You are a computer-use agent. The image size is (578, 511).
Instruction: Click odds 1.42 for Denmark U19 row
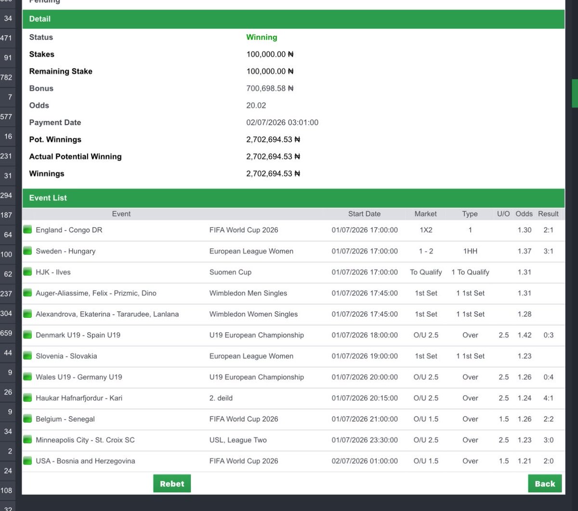click(525, 335)
